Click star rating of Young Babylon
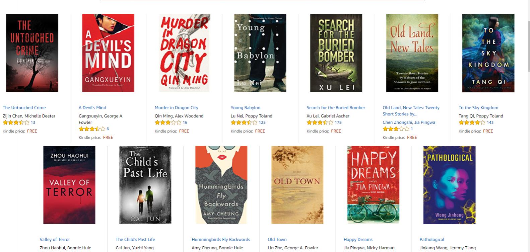 coord(244,122)
